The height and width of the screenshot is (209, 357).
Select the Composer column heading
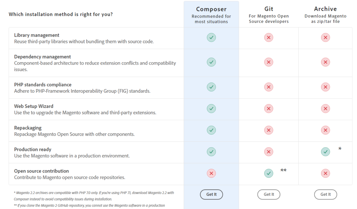click(211, 9)
